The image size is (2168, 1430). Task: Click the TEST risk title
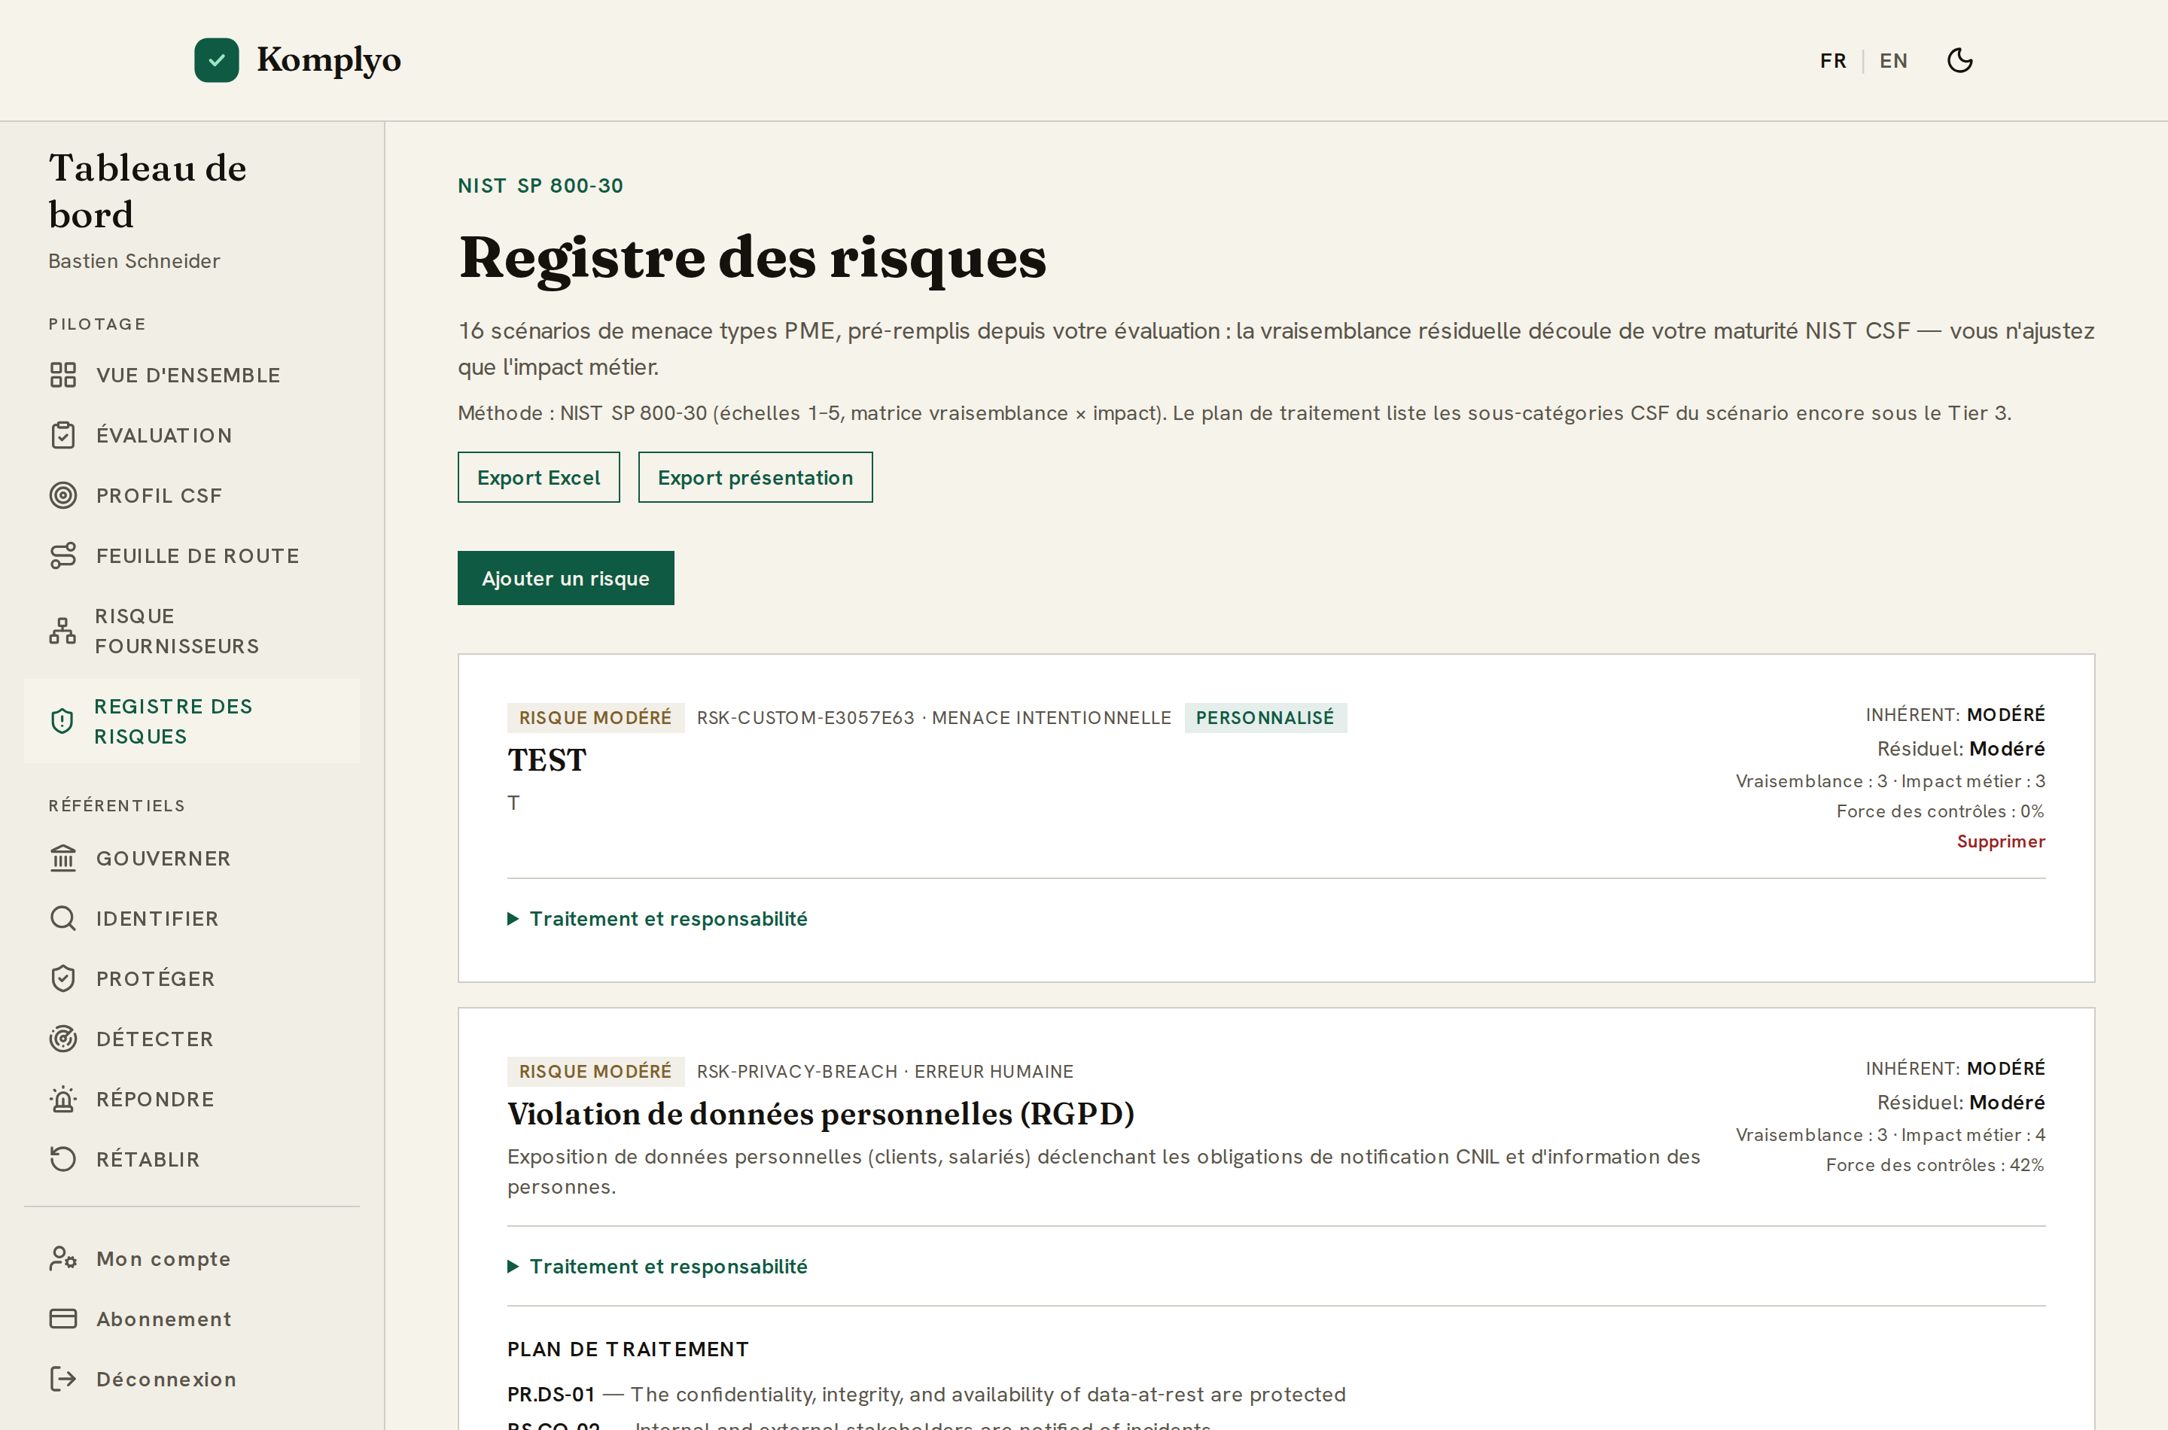(547, 759)
